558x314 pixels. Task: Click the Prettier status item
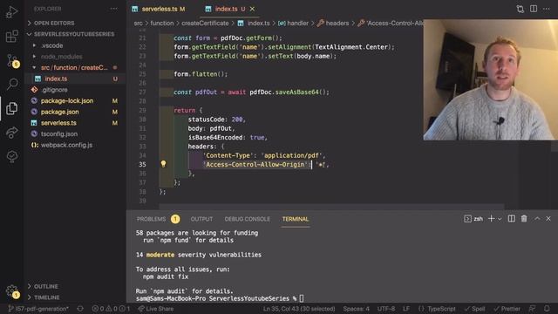[x=507, y=309]
